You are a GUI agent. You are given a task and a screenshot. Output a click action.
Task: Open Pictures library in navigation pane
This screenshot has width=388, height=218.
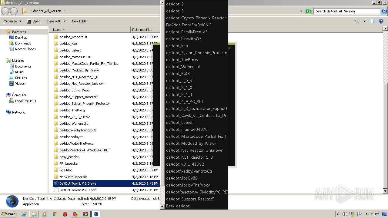[x=21, y=78]
